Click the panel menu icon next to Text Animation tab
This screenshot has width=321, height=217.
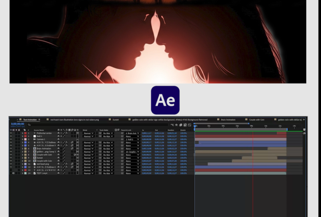39,120
